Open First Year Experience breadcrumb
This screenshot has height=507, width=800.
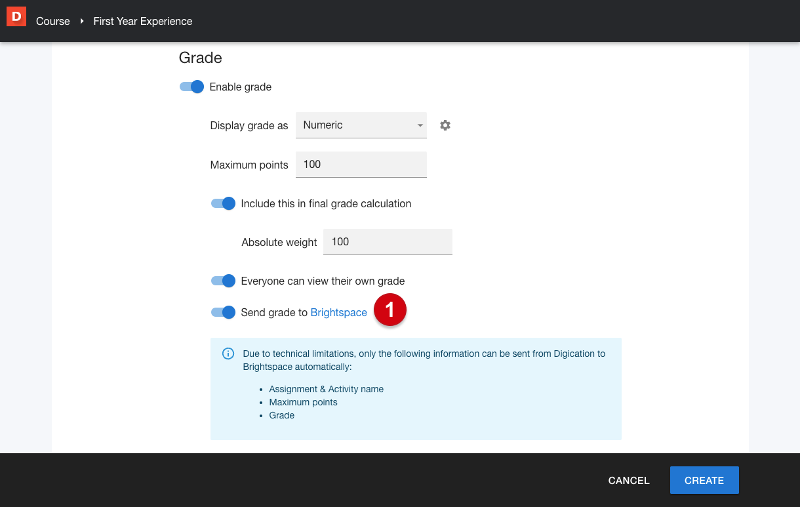pos(143,21)
